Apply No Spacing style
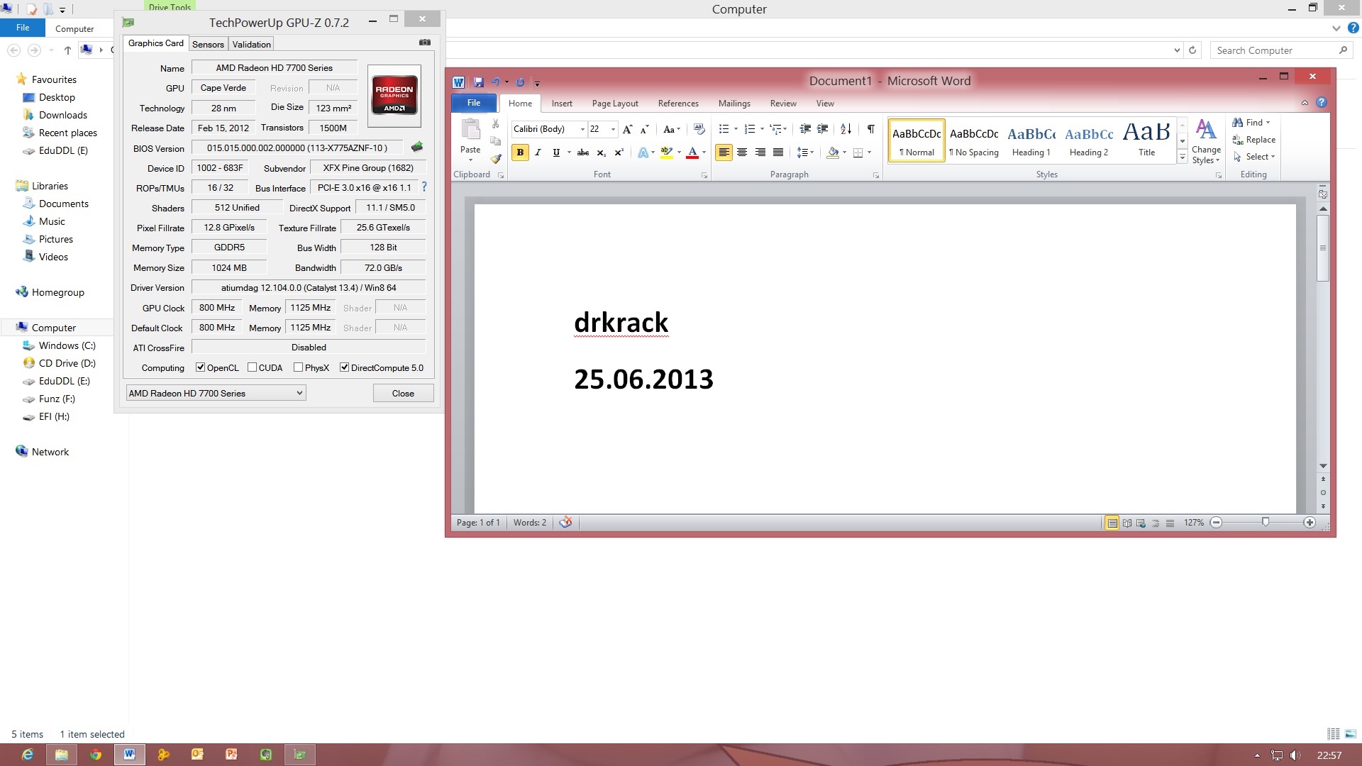Image resolution: width=1362 pixels, height=766 pixels. tap(973, 141)
